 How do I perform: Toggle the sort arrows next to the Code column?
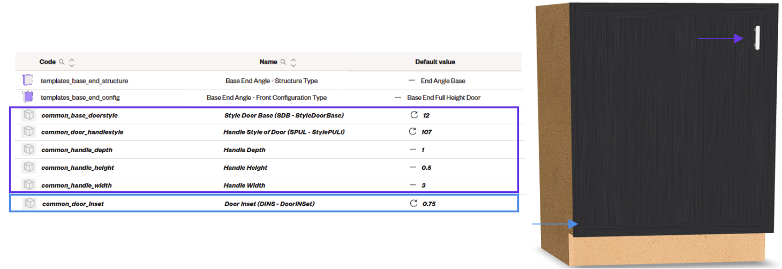(x=72, y=62)
